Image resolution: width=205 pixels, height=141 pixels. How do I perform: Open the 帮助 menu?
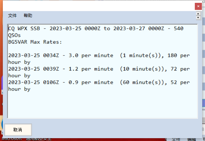click(28, 16)
